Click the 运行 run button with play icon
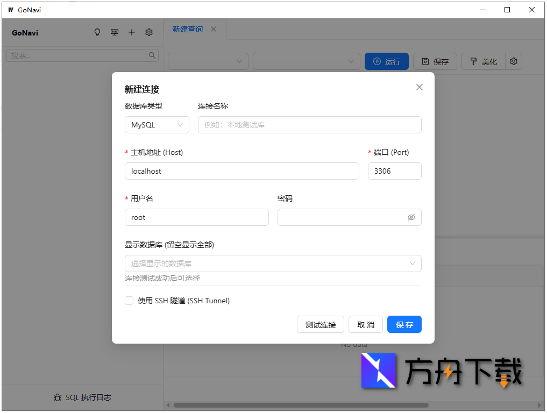Viewport: 547px width, 413px height. coord(386,61)
